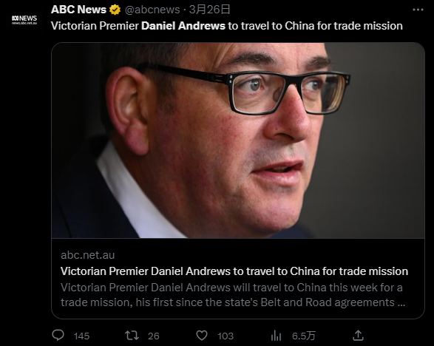Open the ABC News display name
The height and width of the screenshot is (346, 434).
(x=78, y=10)
